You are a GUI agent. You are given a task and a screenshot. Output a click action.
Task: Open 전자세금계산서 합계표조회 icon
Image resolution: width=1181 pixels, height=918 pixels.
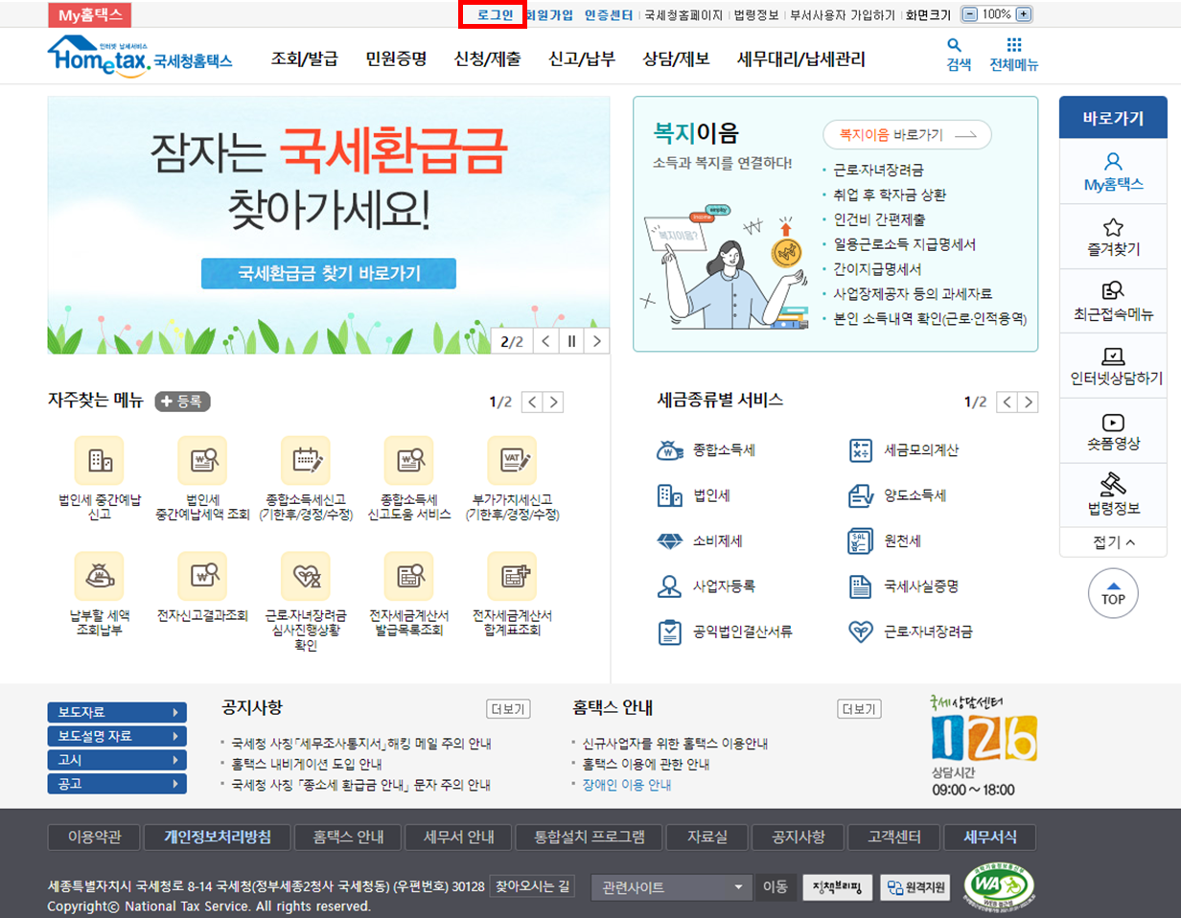pos(512,576)
